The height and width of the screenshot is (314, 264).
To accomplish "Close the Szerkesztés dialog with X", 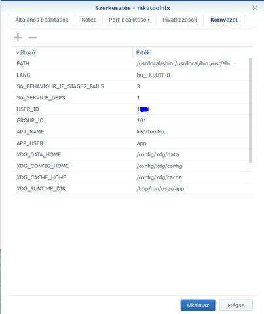I will 255,8.
